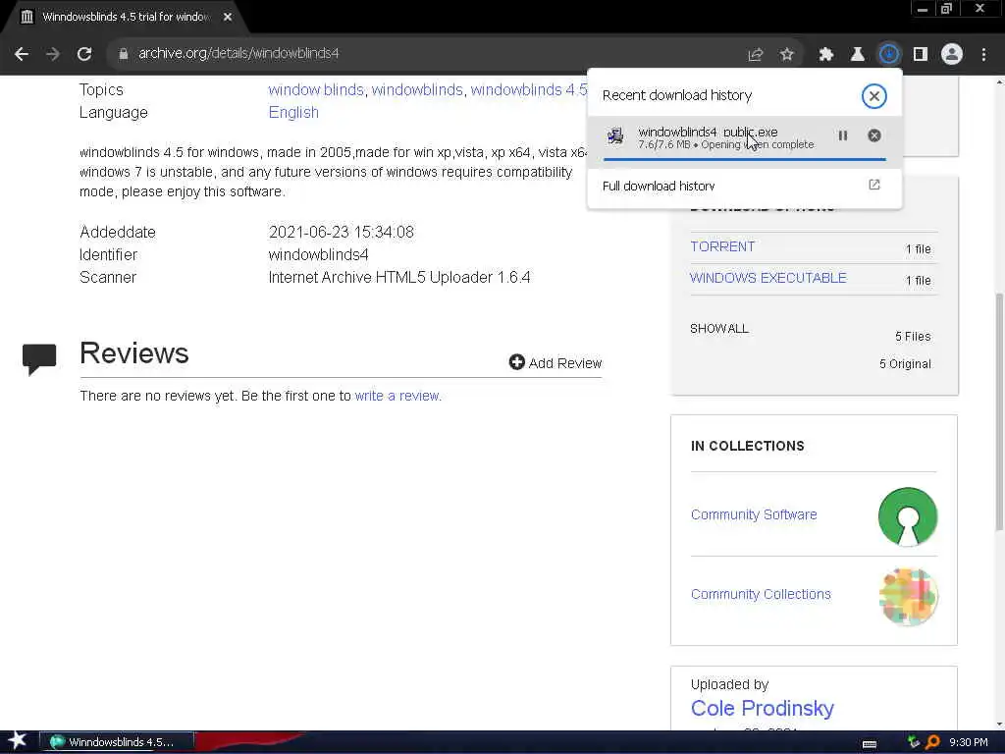Click Community Software green keyhole thumbnail
This screenshot has height=754, width=1005.
pyautogui.click(x=908, y=516)
